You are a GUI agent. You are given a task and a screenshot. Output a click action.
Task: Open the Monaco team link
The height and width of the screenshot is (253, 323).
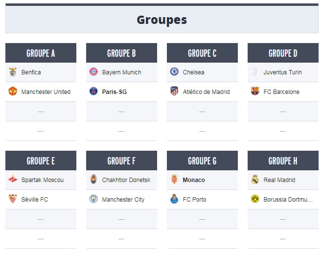(194, 180)
